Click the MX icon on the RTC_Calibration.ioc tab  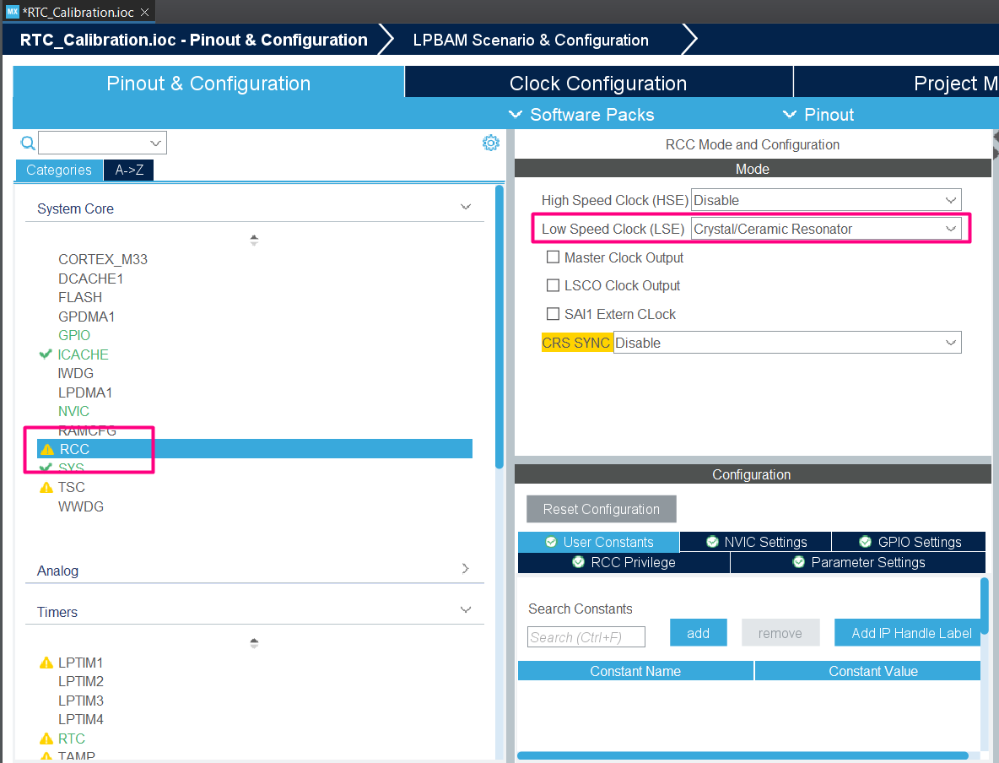[x=11, y=12]
